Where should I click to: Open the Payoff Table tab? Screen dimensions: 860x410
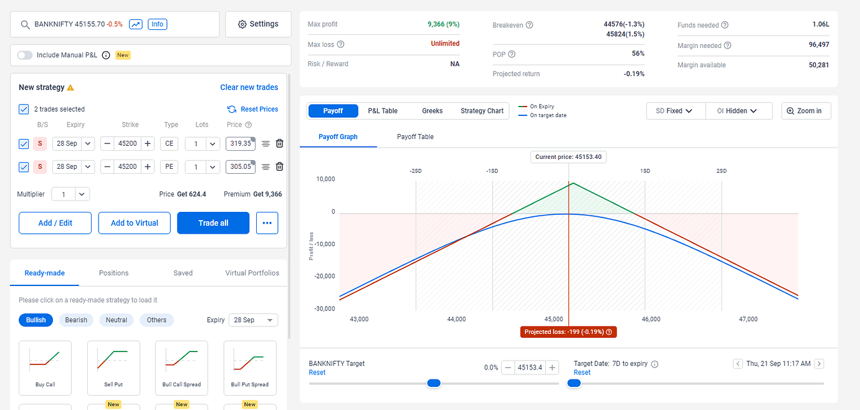coord(415,136)
